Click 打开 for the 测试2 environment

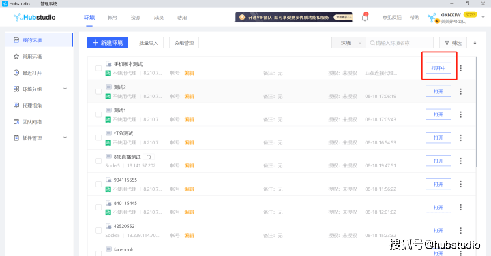pyautogui.click(x=438, y=91)
